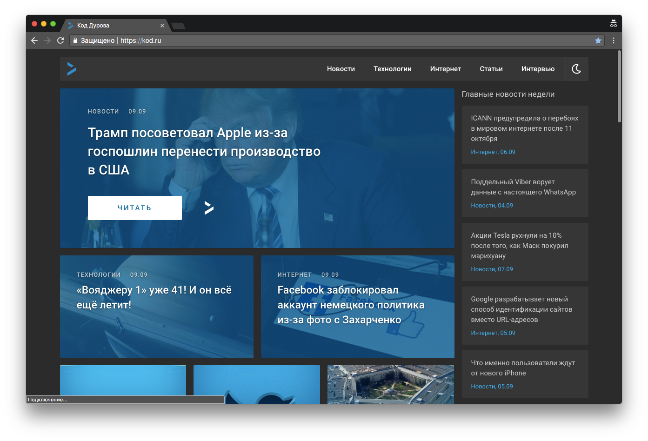Click Интернет, 06.09 tag under ICANN
Viewport: 648px width, 441px height.
pos(493,152)
